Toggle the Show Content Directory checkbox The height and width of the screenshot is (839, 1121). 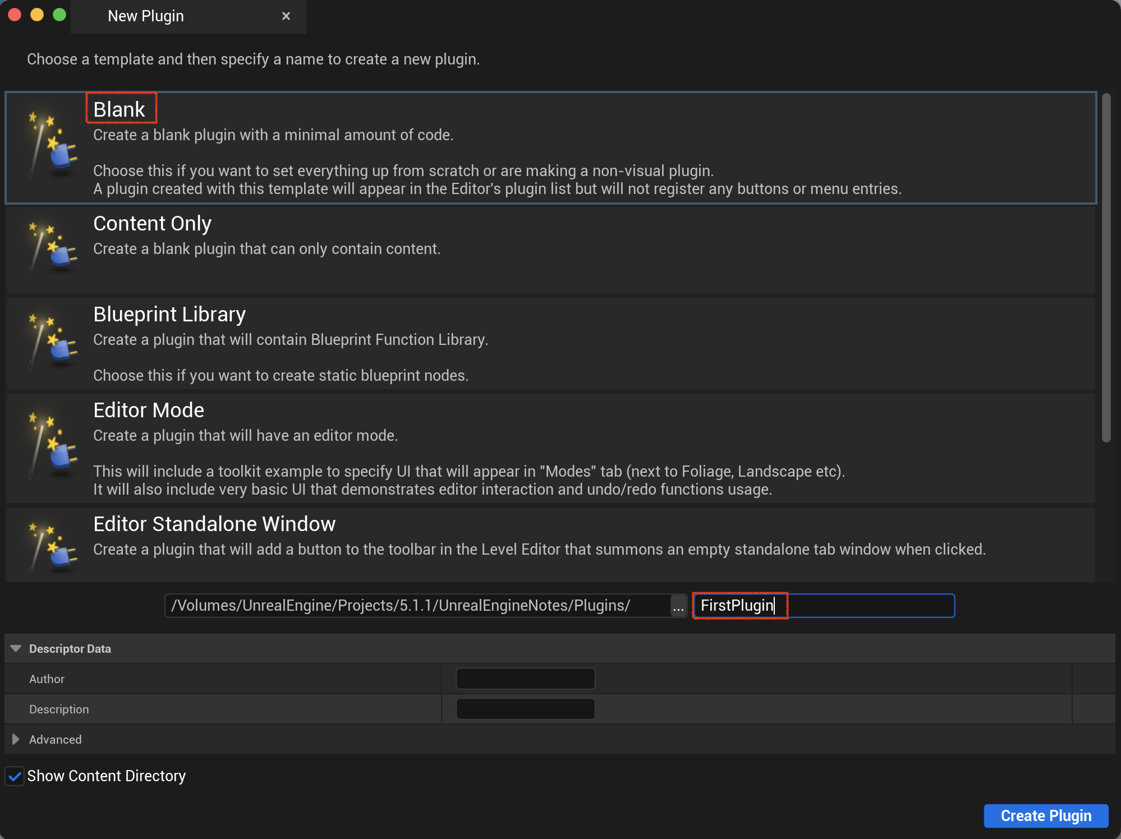click(15, 776)
